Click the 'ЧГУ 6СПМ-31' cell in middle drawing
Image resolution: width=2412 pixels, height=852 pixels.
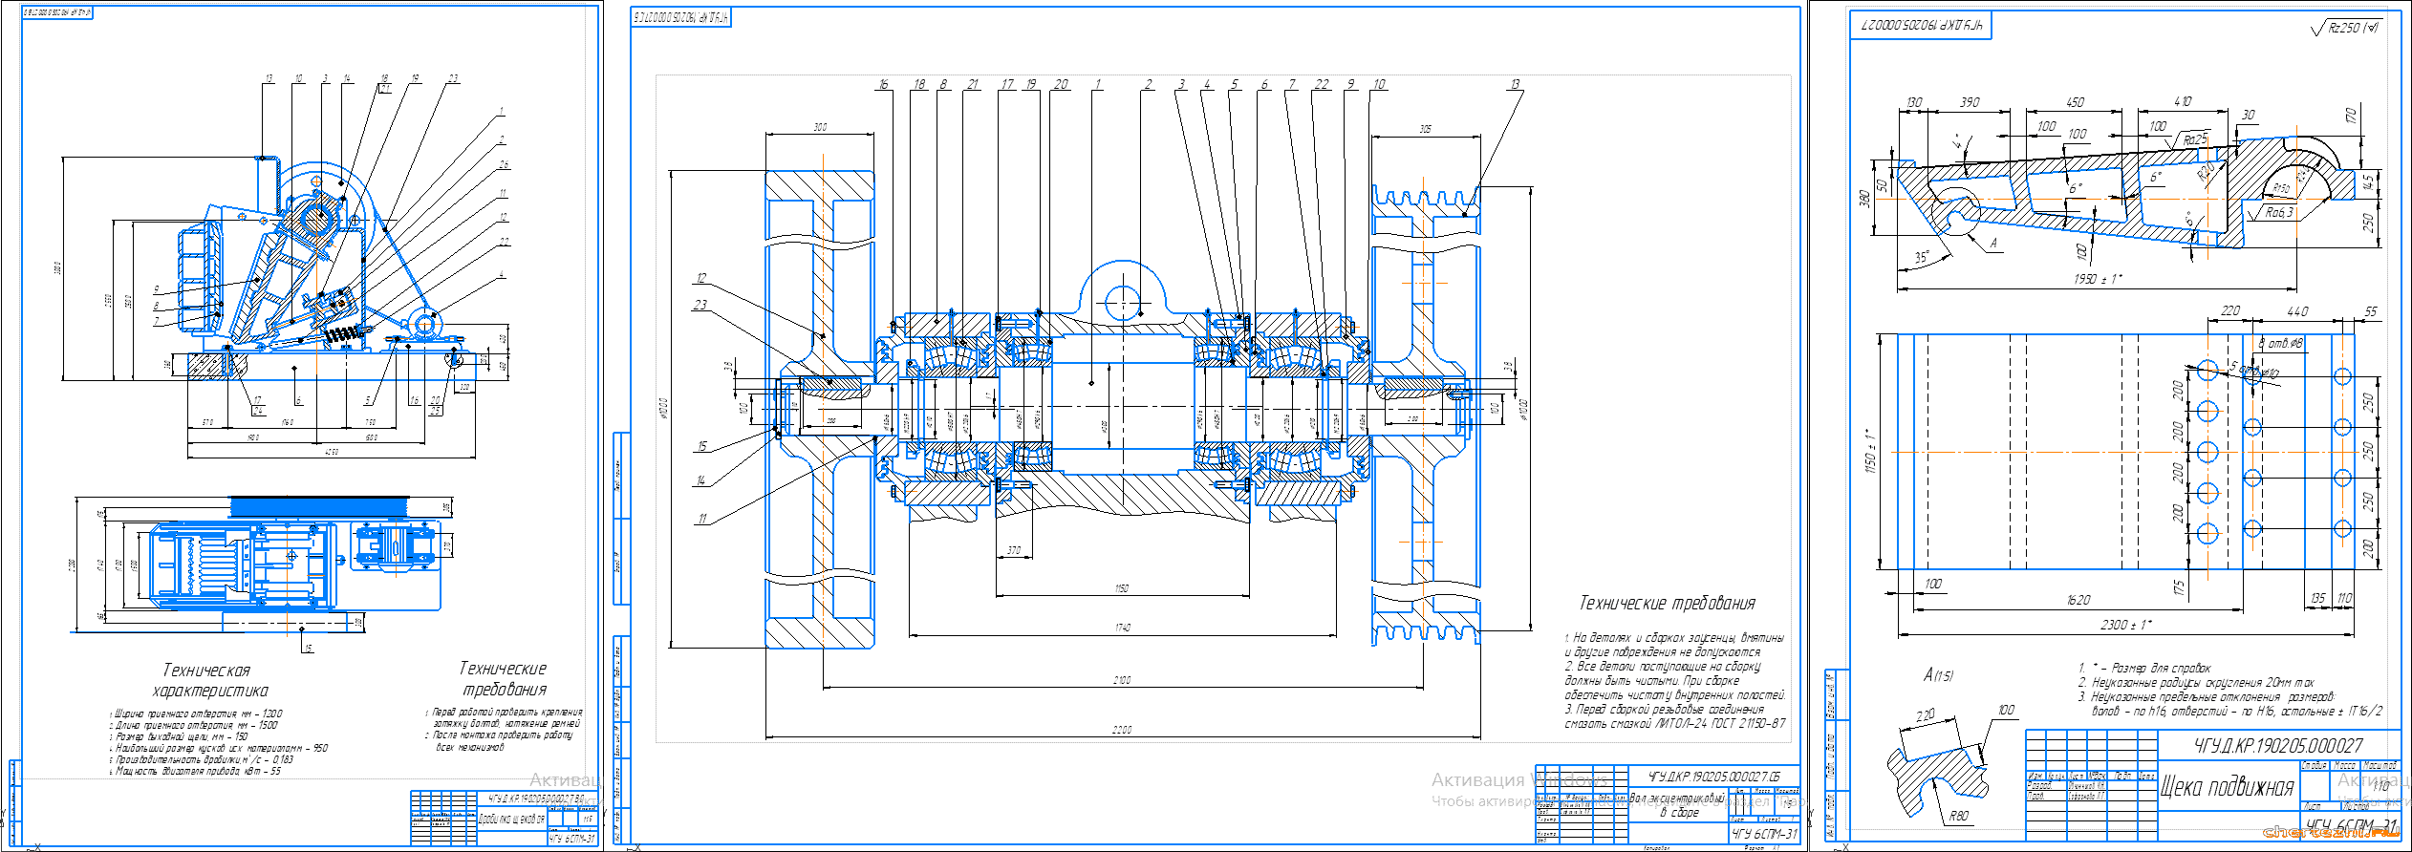coord(1764,834)
